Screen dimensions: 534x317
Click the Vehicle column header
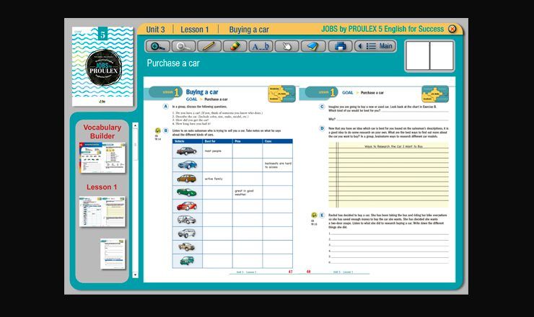(188, 141)
